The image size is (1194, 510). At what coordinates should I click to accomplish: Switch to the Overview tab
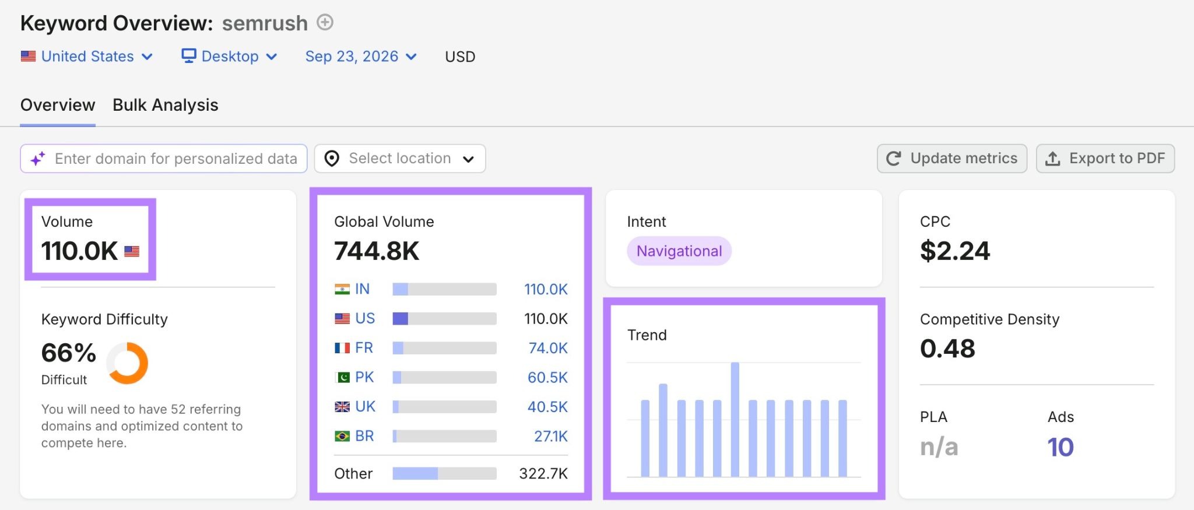point(58,105)
